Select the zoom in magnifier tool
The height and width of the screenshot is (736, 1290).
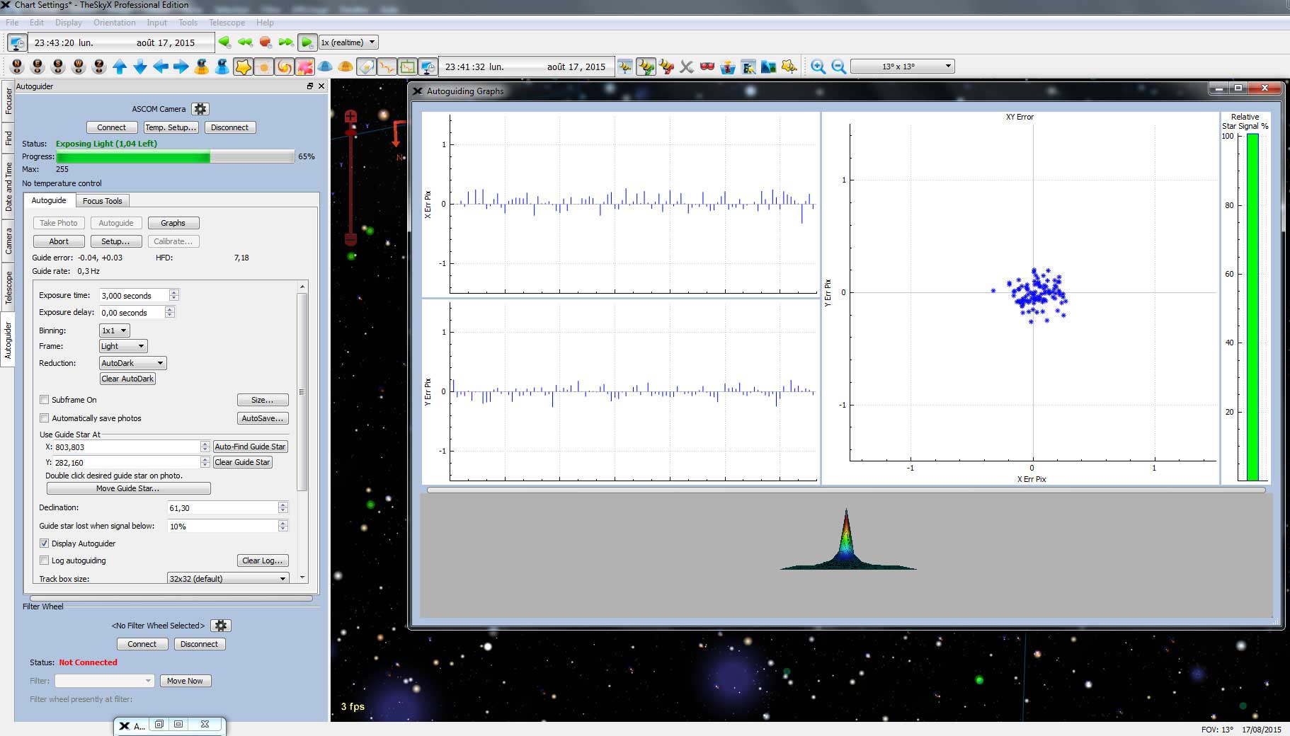(818, 66)
